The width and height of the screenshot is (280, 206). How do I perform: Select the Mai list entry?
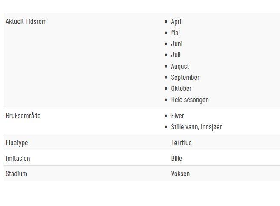175,33
